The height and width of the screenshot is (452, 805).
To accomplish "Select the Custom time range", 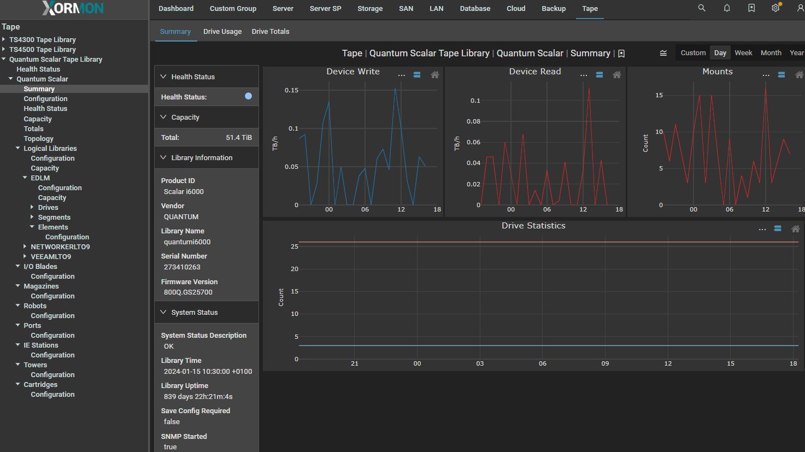I will click(693, 53).
